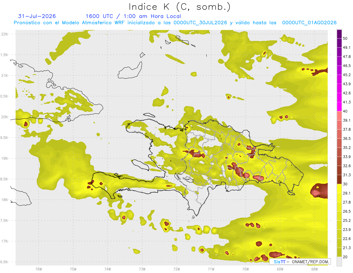Screen dimensions: 353x273
Task: Pick the olive swatch between 20 and 21.3
Action: click(339, 252)
